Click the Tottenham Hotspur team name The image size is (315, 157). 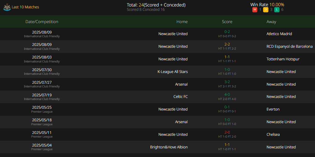click(283, 59)
